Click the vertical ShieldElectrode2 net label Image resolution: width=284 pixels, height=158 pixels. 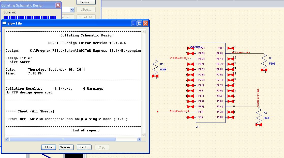[x=258, y=98]
